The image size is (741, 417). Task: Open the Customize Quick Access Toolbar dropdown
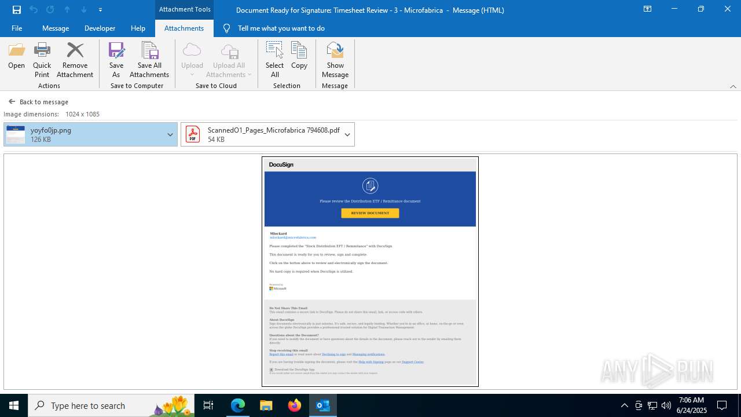coord(100,10)
